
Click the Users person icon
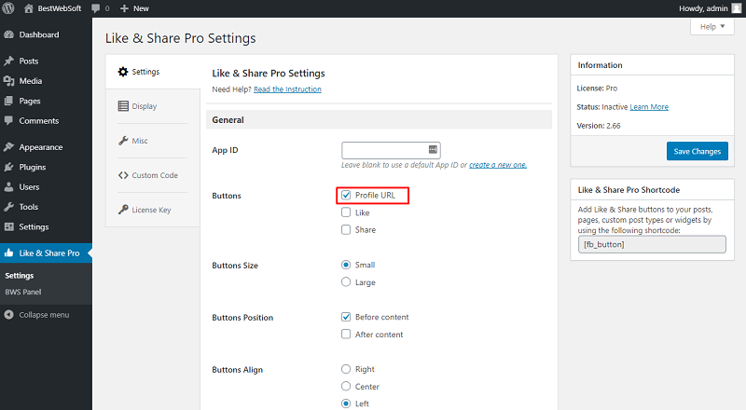tap(8, 187)
